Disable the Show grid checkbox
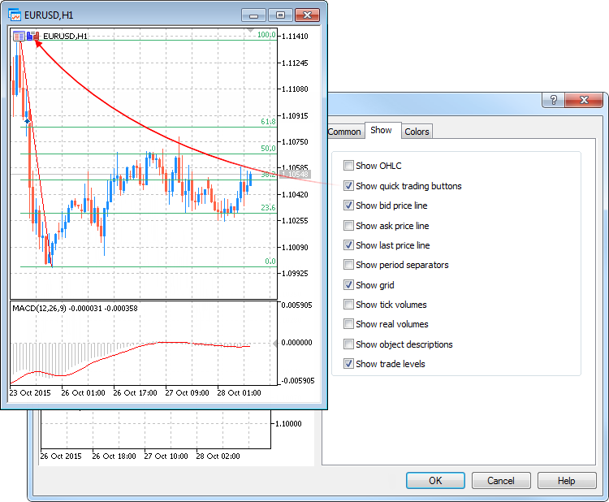The image size is (609, 502). 349,285
